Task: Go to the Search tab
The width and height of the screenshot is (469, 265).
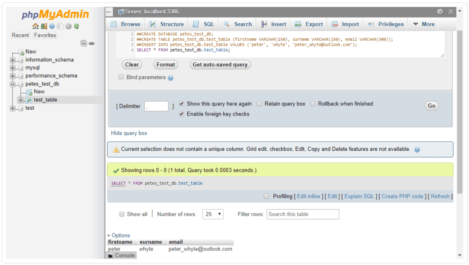Action: [238, 24]
